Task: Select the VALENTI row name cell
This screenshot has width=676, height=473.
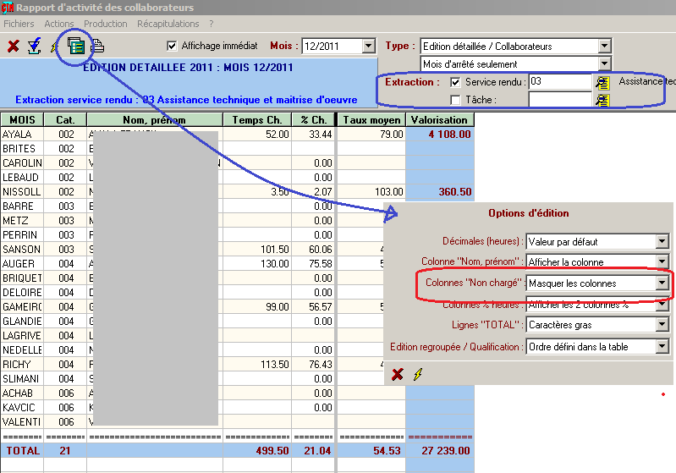Action: pos(22,421)
